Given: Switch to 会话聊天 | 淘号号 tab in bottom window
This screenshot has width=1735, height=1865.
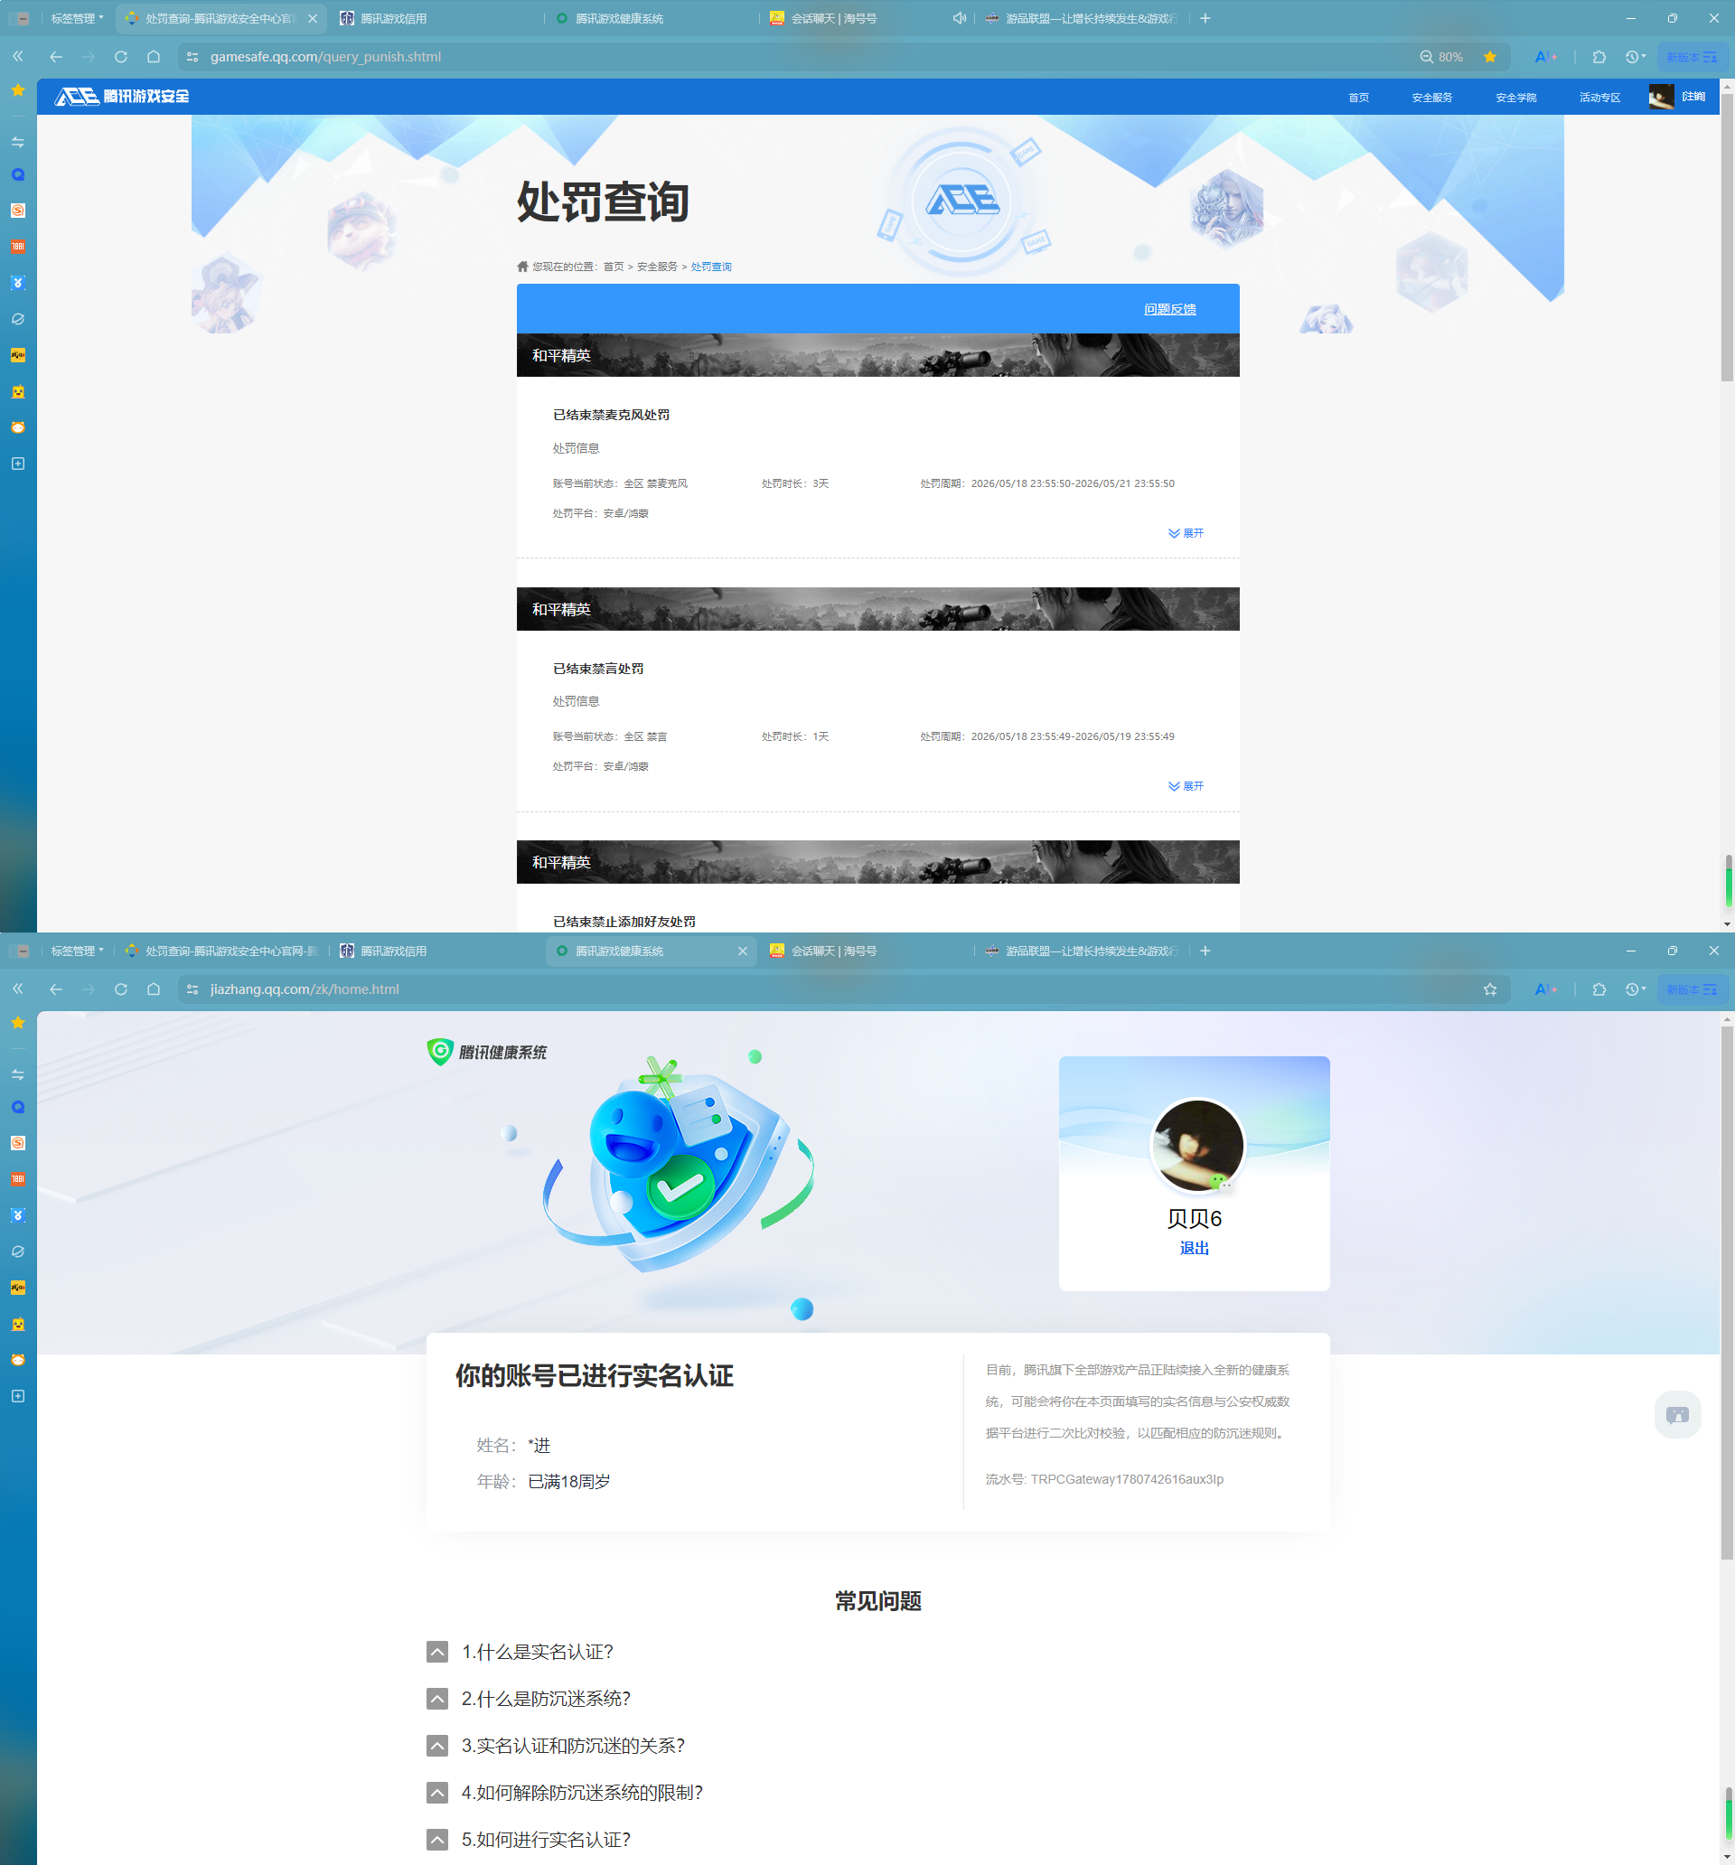Looking at the screenshot, I should 866,951.
